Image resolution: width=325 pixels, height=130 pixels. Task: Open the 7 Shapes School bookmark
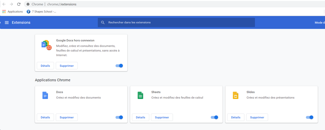click(x=42, y=12)
